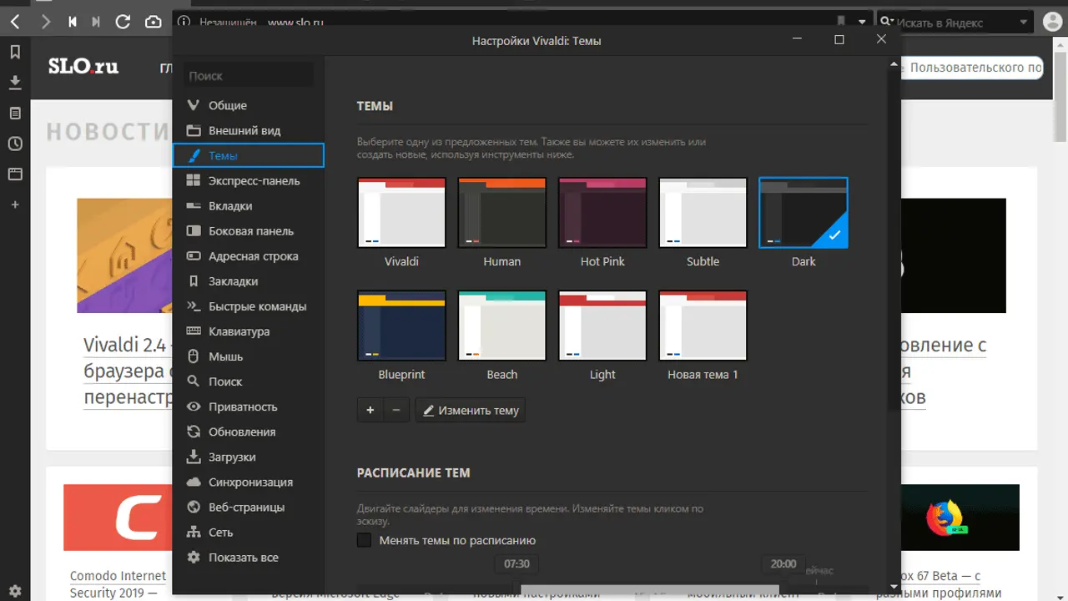This screenshot has width=1068, height=601.
Task: Click the Изменить тему button
Action: tap(471, 410)
